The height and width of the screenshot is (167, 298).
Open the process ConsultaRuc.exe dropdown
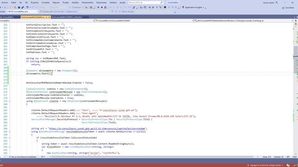[22, 12]
